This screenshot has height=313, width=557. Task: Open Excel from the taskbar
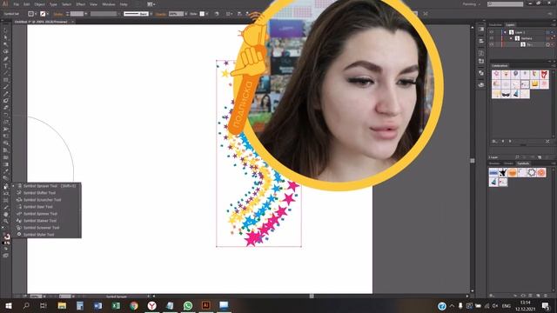[x=116, y=305]
